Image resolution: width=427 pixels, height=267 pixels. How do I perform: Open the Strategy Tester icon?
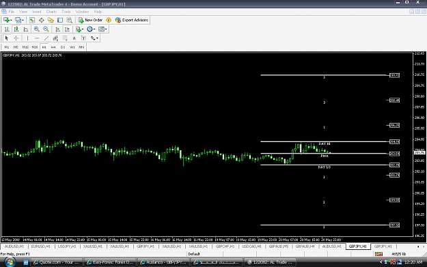[70, 20]
